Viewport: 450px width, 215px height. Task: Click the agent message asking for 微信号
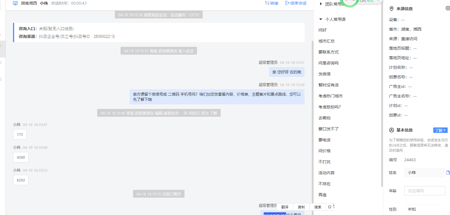coord(217,97)
